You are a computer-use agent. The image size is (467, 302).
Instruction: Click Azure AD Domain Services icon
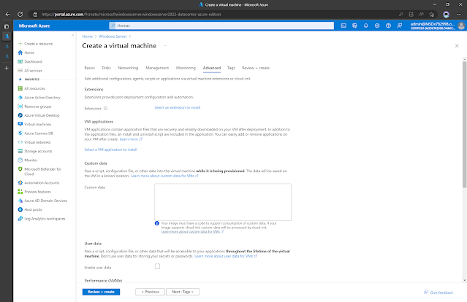(x=20, y=201)
